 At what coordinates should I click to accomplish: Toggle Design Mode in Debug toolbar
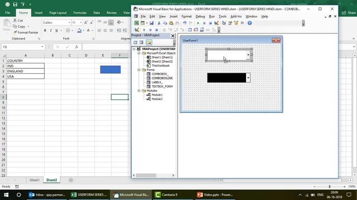pos(137,29)
